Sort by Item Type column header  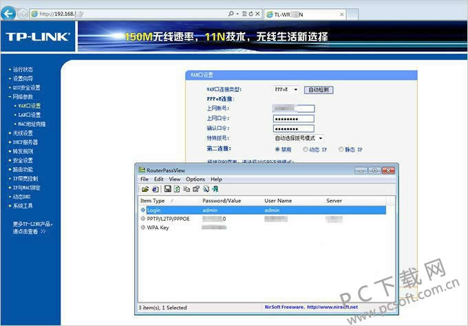[x=169, y=201]
